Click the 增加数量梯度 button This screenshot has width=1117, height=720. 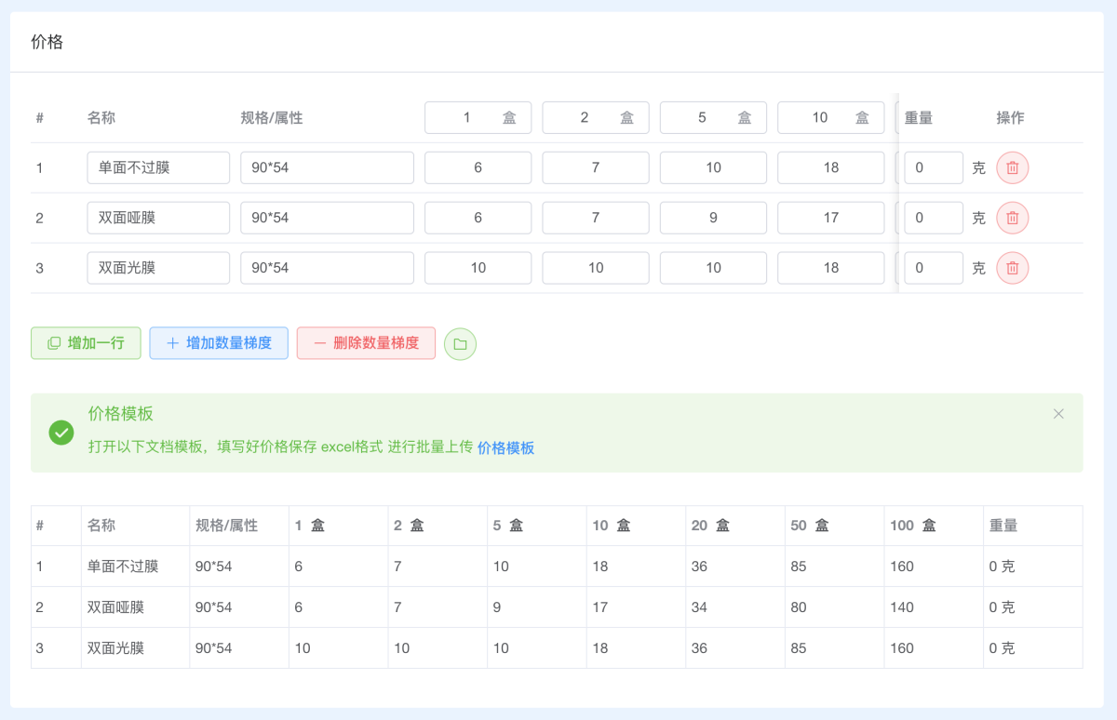click(x=218, y=343)
